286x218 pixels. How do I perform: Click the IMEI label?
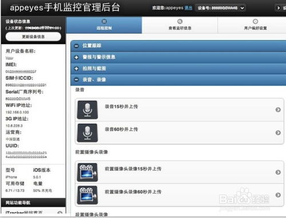coord(11,65)
